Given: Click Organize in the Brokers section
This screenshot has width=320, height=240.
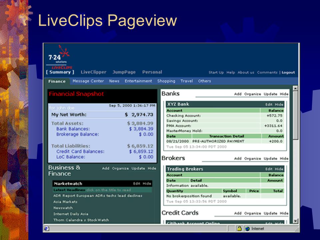Looking at the screenshot, I should click(x=252, y=159).
